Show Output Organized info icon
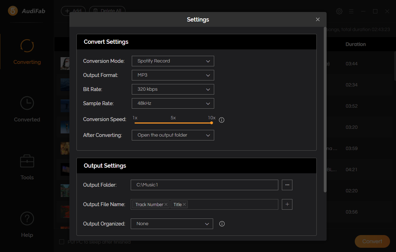This screenshot has height=252, width=396. 222,224
